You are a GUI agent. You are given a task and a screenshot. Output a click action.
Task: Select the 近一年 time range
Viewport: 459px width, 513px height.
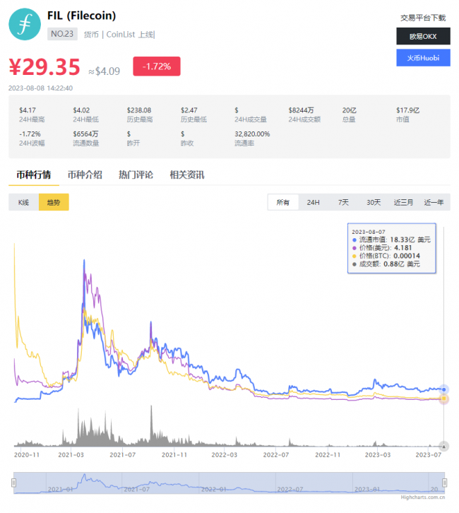[x=434, y=202]
